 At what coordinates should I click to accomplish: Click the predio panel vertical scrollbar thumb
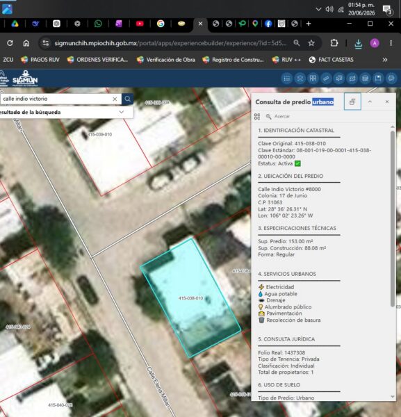(393, 218)
